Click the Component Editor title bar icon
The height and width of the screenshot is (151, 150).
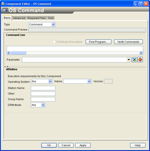pyautogui.click(x=3, y=4)
